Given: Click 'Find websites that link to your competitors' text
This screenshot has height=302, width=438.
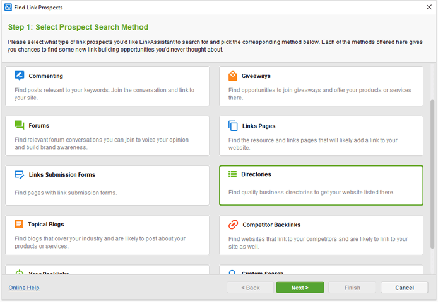Looking at the screenshot, I should pos(318,243).
